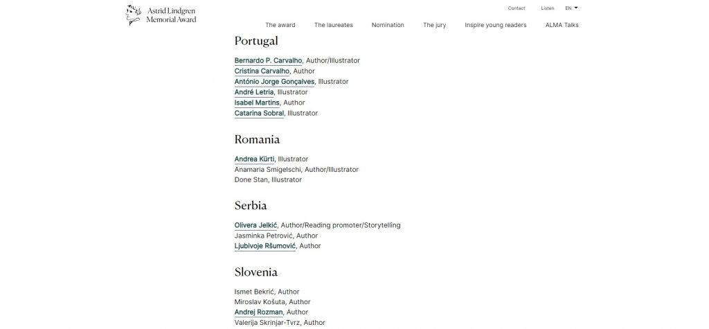This screenshot has width=709, height=329.
Task: Go to The laureates section
Action: [x=333, y=25]
